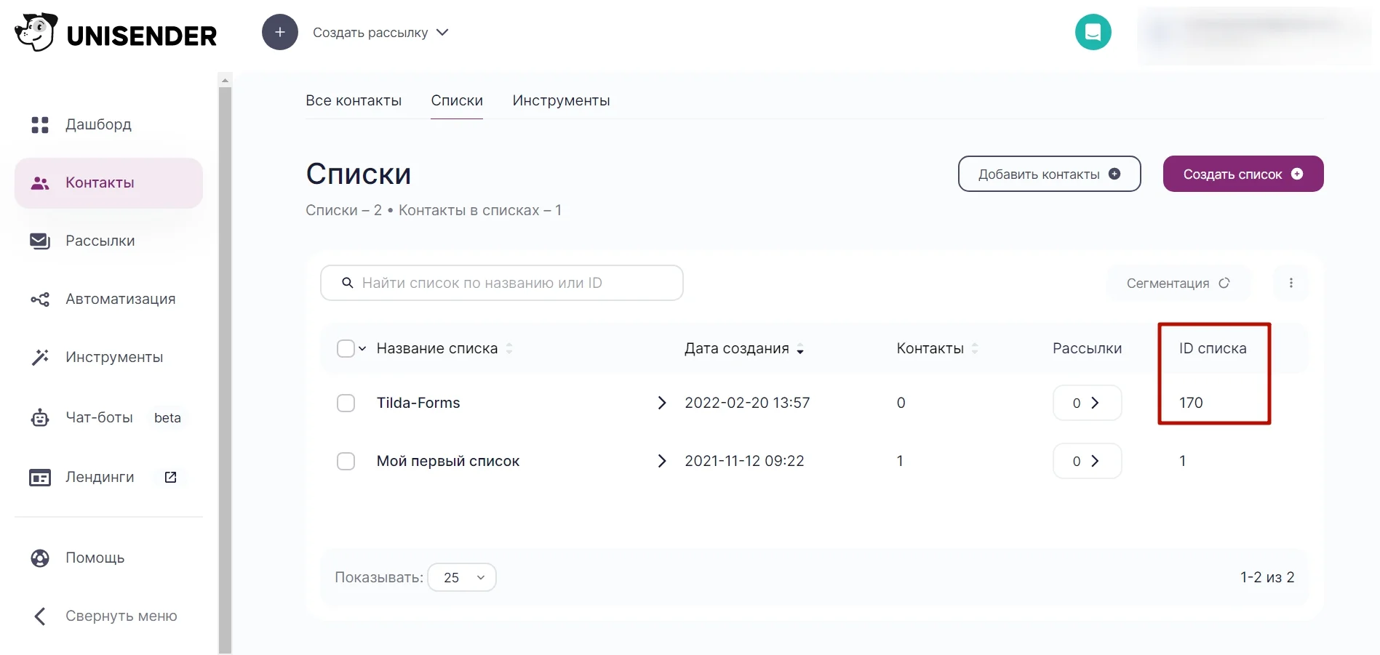Click the summary line Списки – 2

pyautogui.click(x=343, y=210)
